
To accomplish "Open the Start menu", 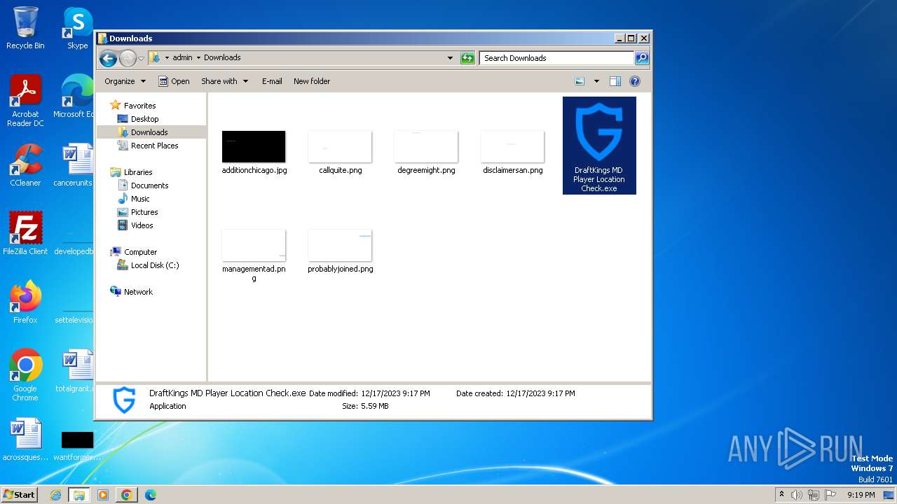I will pos(19,494).
